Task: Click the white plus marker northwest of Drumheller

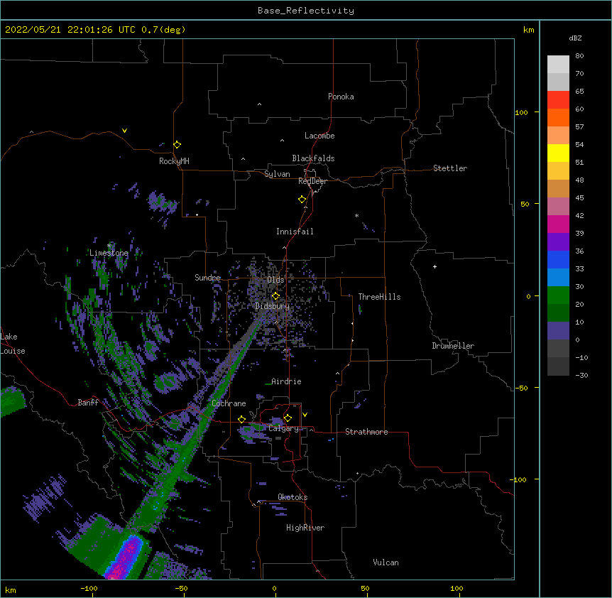Action: [x=435, y=266]
